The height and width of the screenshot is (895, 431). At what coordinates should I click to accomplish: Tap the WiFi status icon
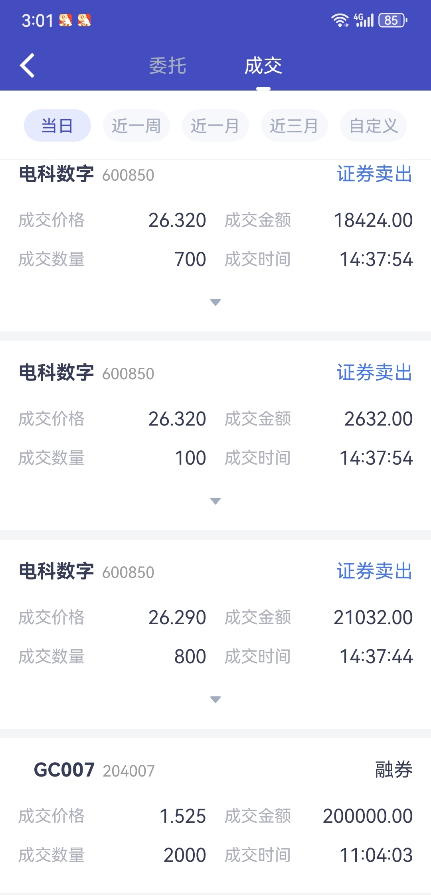click(x=340, y=20)
